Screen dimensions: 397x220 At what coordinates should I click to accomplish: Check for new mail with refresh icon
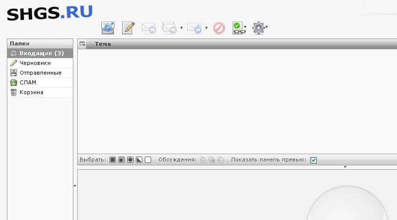coord(108,28)
